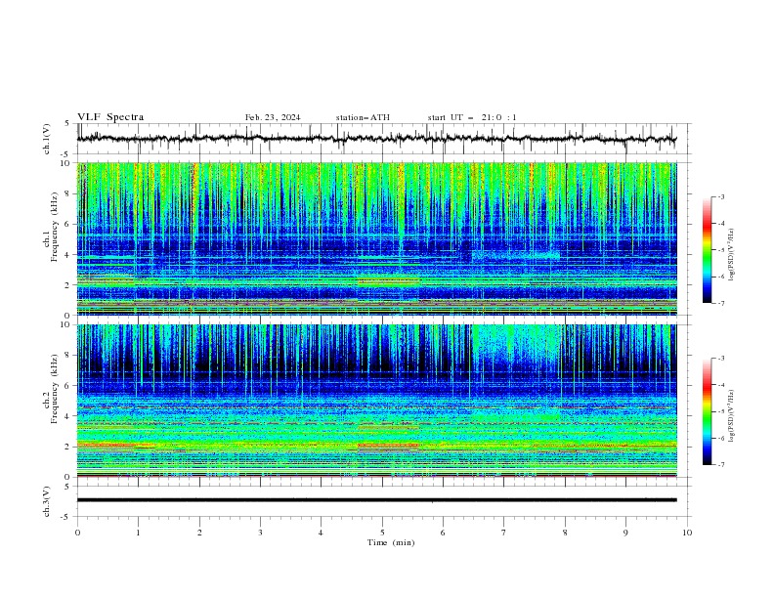Click the ch.1 spectrogram color scale bar
774x598 pixels.
pyautogui.click(x=708, y=250)
